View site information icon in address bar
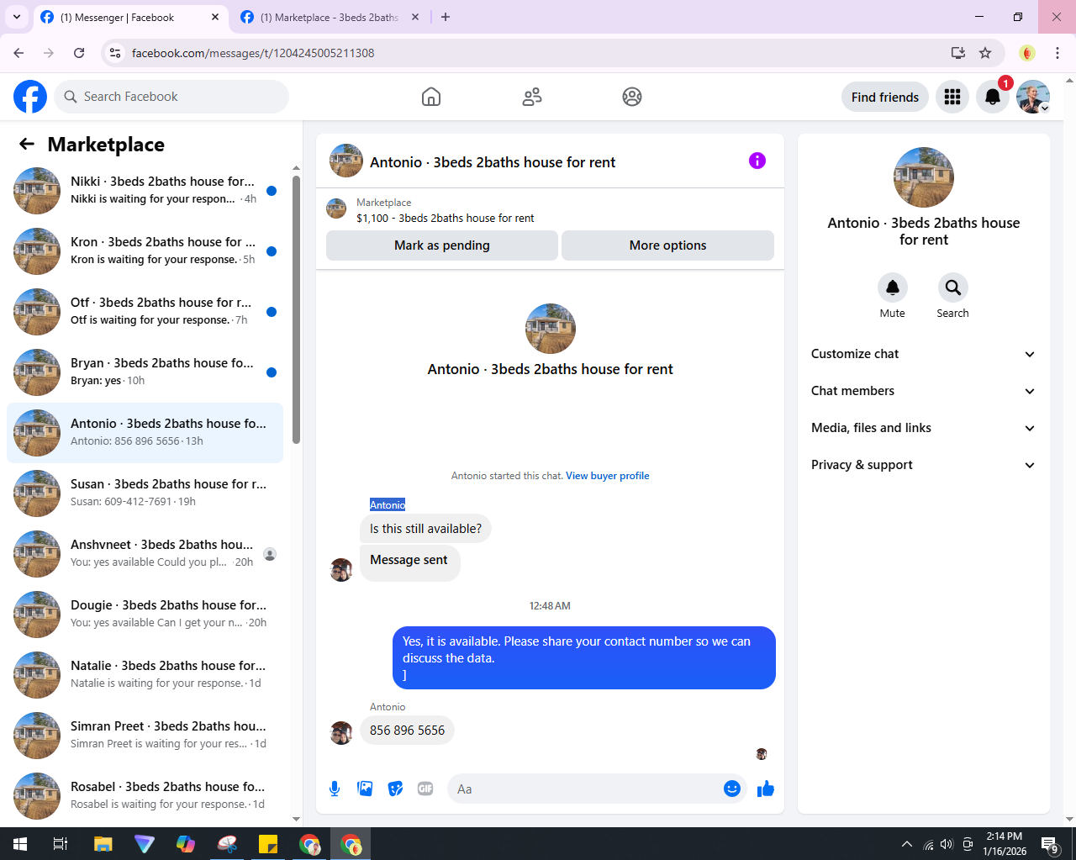This screenshot has width=1076, height=860. click(x=116, y=53)
